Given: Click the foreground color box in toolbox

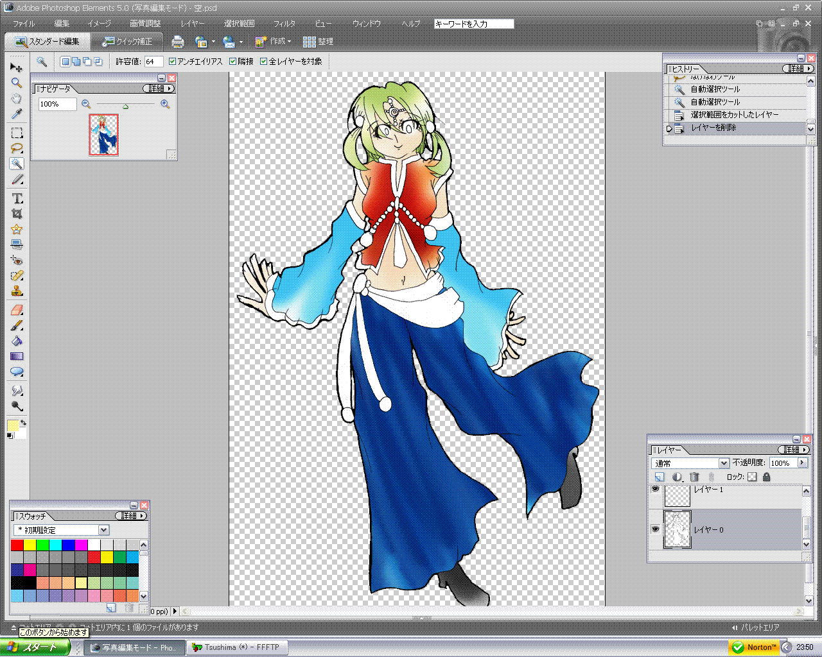Looking at the screenshot, I should pyautogui.click(x=13, y=426).
